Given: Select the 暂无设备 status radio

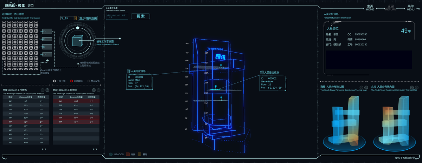Looking at the screenshot, I should (89, 81).
